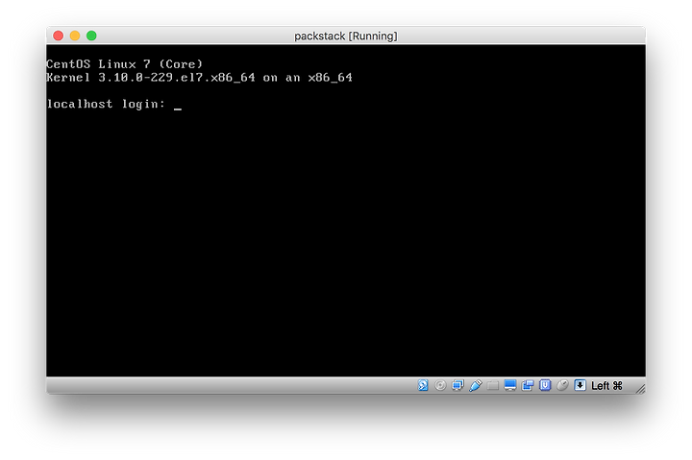Image resolution: width=692 pixels, height=460 pixels.
Task: Click the shared folders icon
Action: pyautogui.click(x=493, y=386)
